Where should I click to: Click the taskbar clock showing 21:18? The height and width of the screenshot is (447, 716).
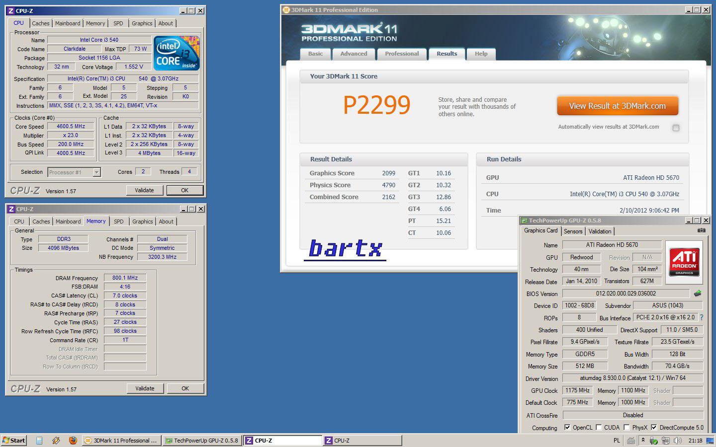point(695,441)
